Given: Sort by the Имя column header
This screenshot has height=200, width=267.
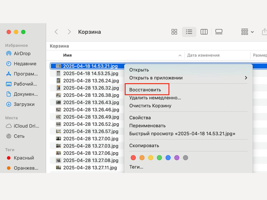Looking at the screenshot, I should [68, 55].
